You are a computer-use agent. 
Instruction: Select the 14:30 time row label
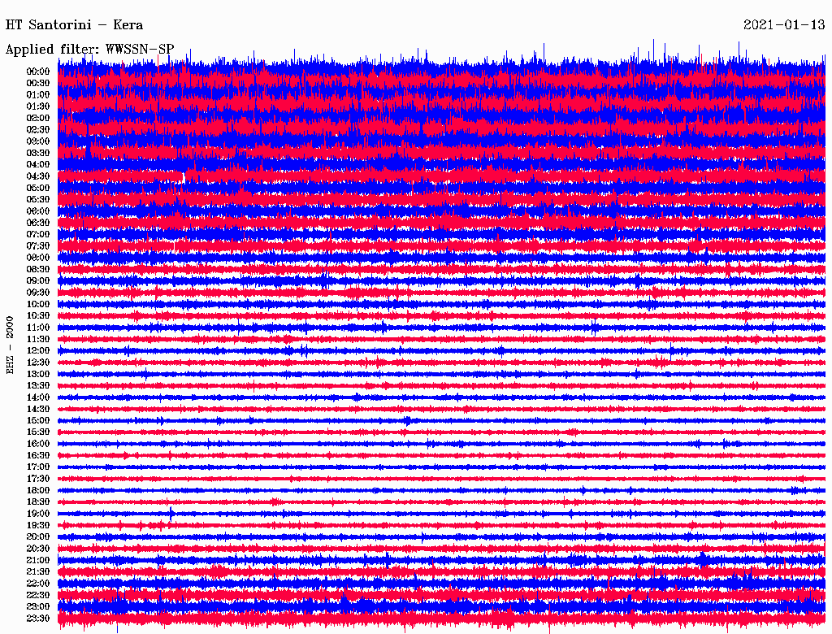[38, 409]
